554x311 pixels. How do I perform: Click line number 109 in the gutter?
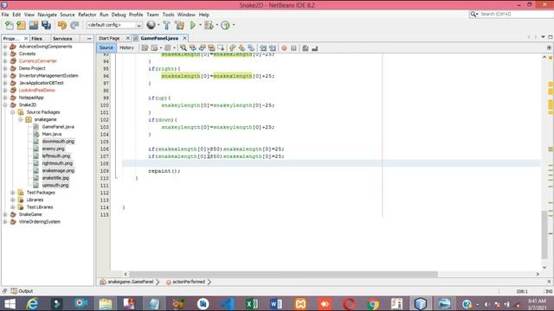pos(105,171)
